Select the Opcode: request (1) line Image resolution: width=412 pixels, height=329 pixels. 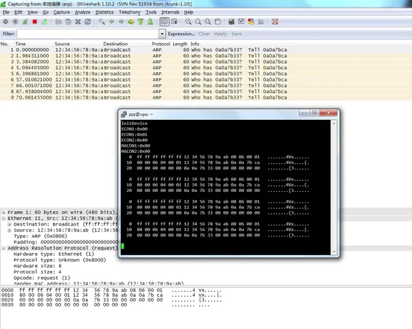[42, 278]
